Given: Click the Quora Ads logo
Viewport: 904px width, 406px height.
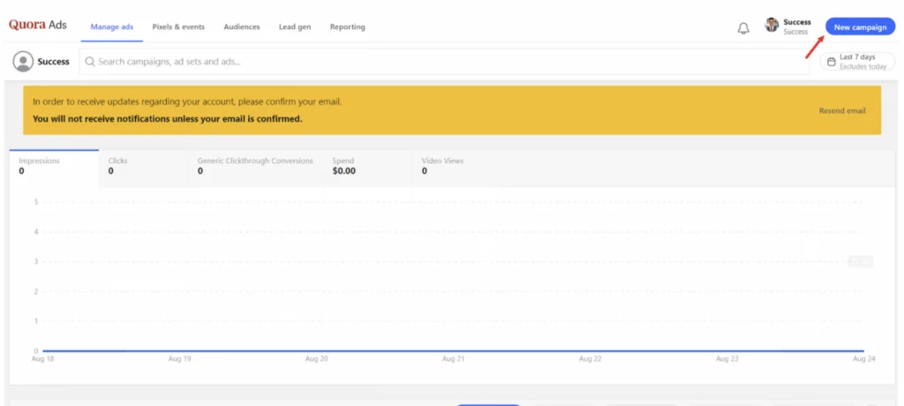Looking at the screenshot, I should (x=38, y=26).
